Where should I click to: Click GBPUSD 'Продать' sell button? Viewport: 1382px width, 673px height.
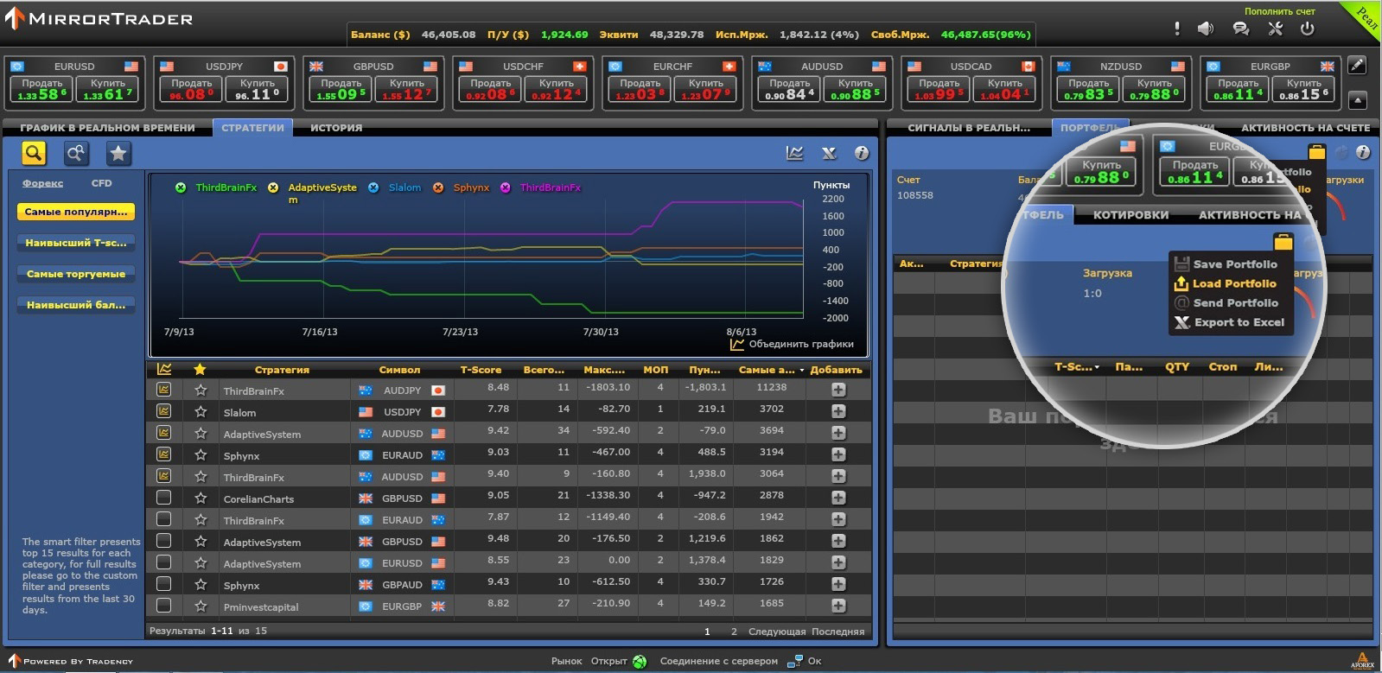point(341,89)
